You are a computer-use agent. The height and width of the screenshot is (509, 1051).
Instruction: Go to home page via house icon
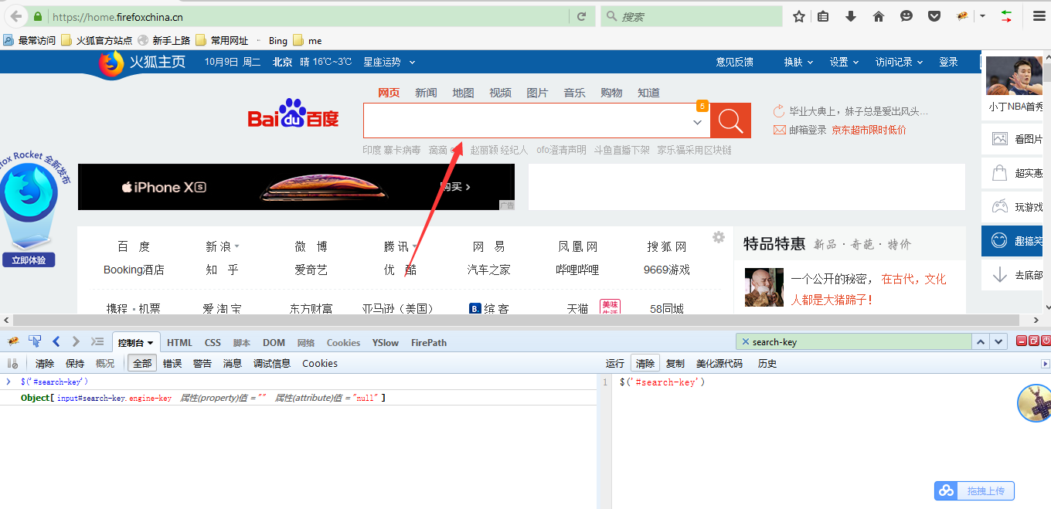click(879, 16)
